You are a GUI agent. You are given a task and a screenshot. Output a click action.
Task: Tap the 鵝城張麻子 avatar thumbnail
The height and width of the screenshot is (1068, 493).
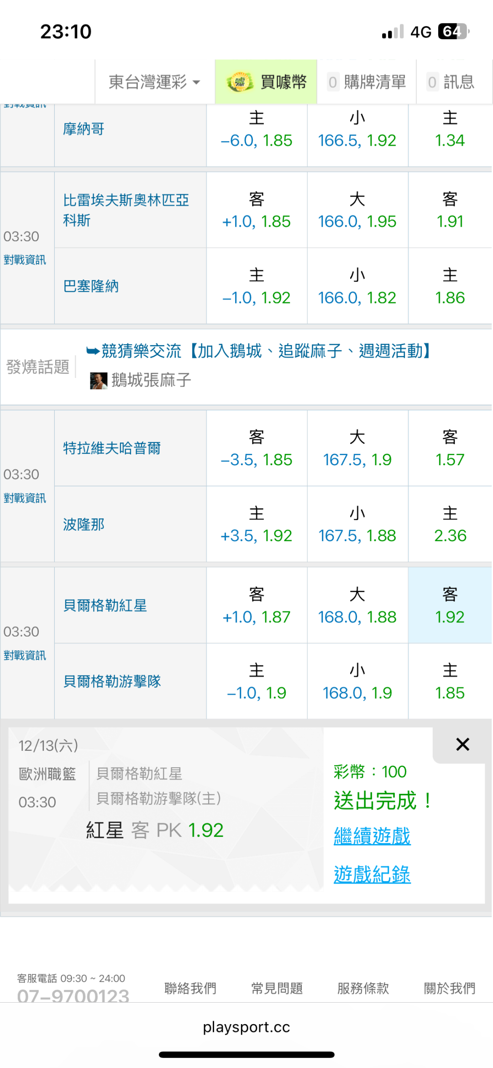[x=98, y=380]
